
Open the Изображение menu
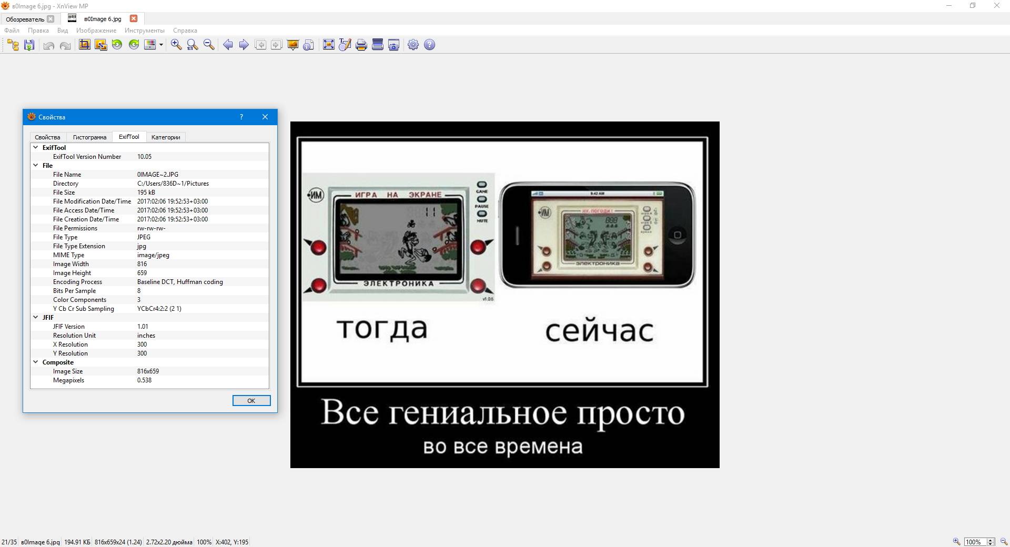(96, 31)
